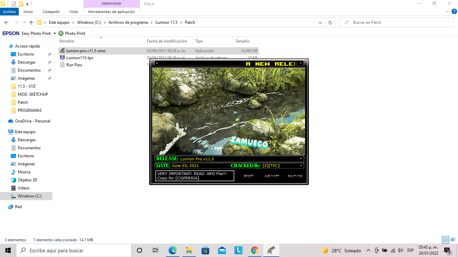Open Acceso rápido in navigation pane
The height and width of the screenshot is (257, 458).
(27, 46)
